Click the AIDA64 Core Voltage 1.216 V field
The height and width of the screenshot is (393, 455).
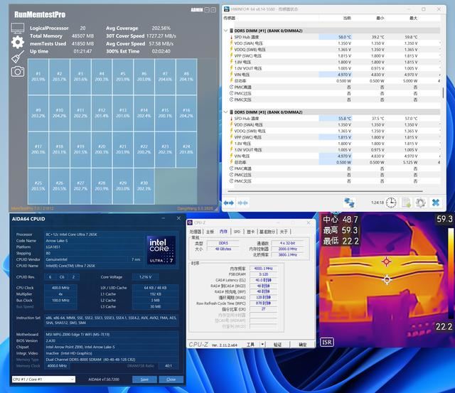coord(145,277)
